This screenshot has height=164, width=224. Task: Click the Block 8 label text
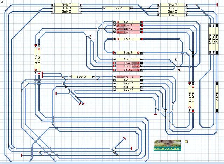click(x=128, y=39)
